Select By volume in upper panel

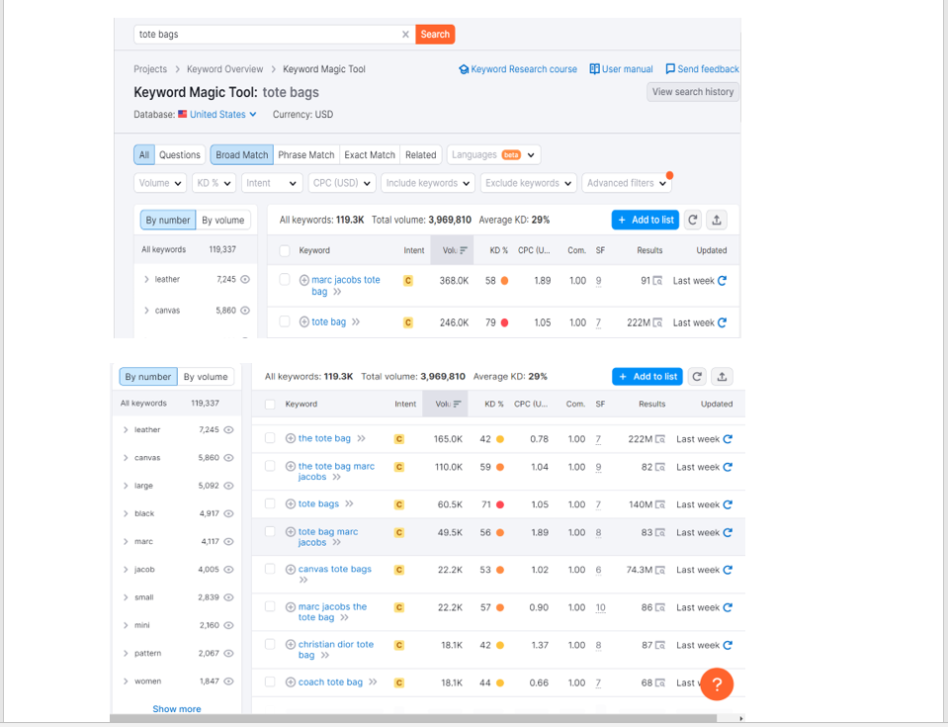tap(223, 221)
